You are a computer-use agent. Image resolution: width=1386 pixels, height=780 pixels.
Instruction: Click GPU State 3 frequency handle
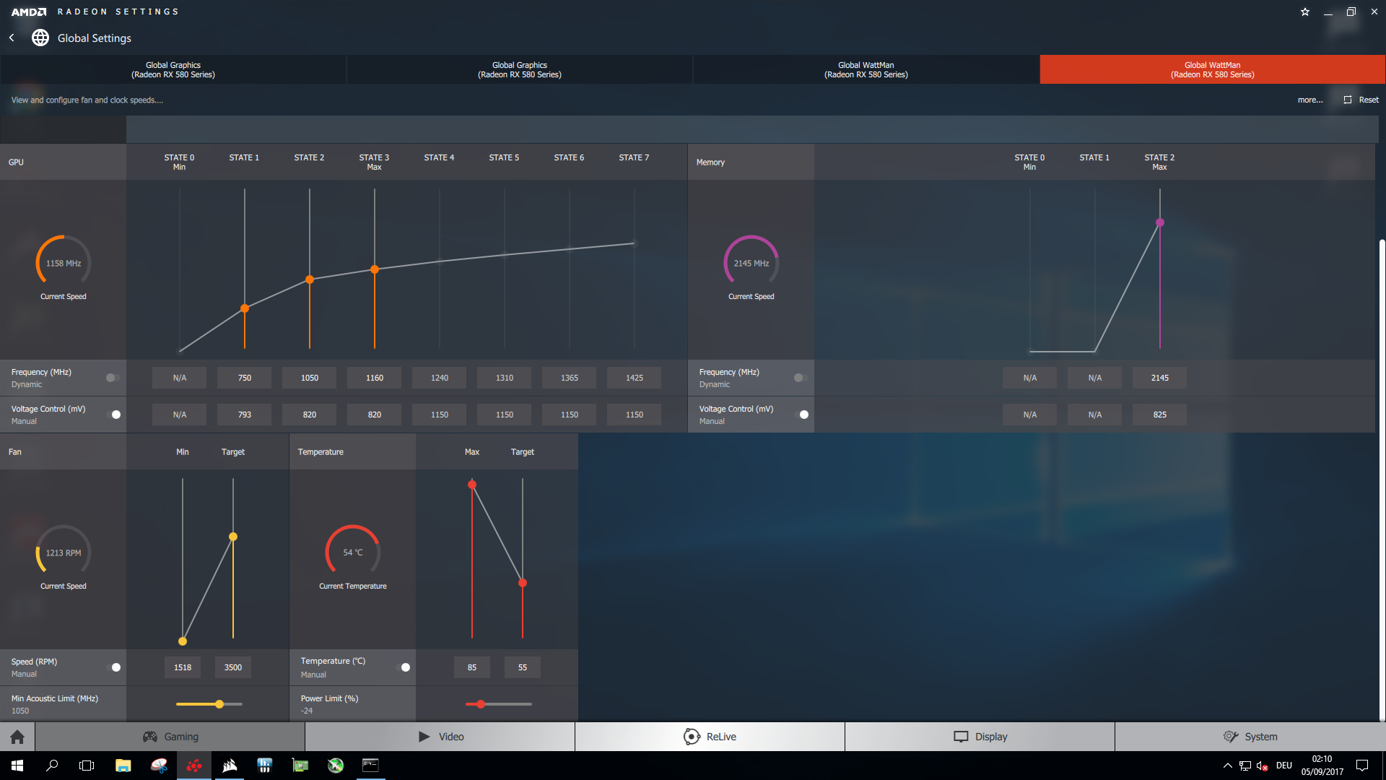(375, 269)
